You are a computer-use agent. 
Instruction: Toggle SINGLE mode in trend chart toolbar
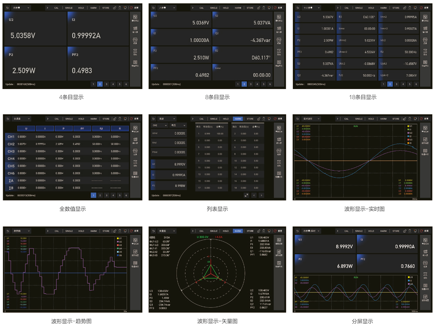pyautogui.click(x=69, y=231)
